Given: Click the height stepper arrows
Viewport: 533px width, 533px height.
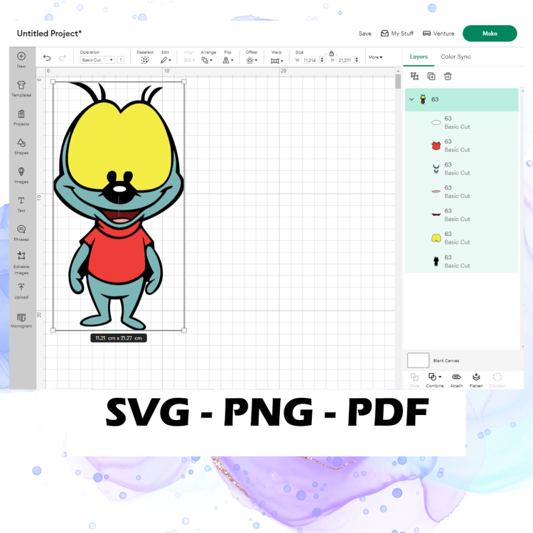Looking at the screenshot, I should coord(357,60).
